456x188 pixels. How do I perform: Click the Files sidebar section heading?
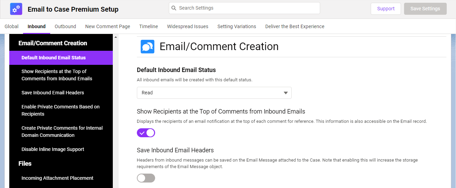tap(25, 164)
